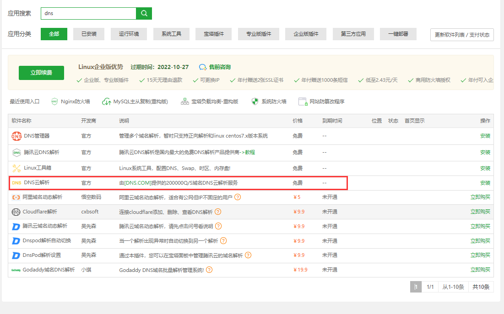Click into the 应用搜索 input field
Screen dimensions: 504x314
88,13
